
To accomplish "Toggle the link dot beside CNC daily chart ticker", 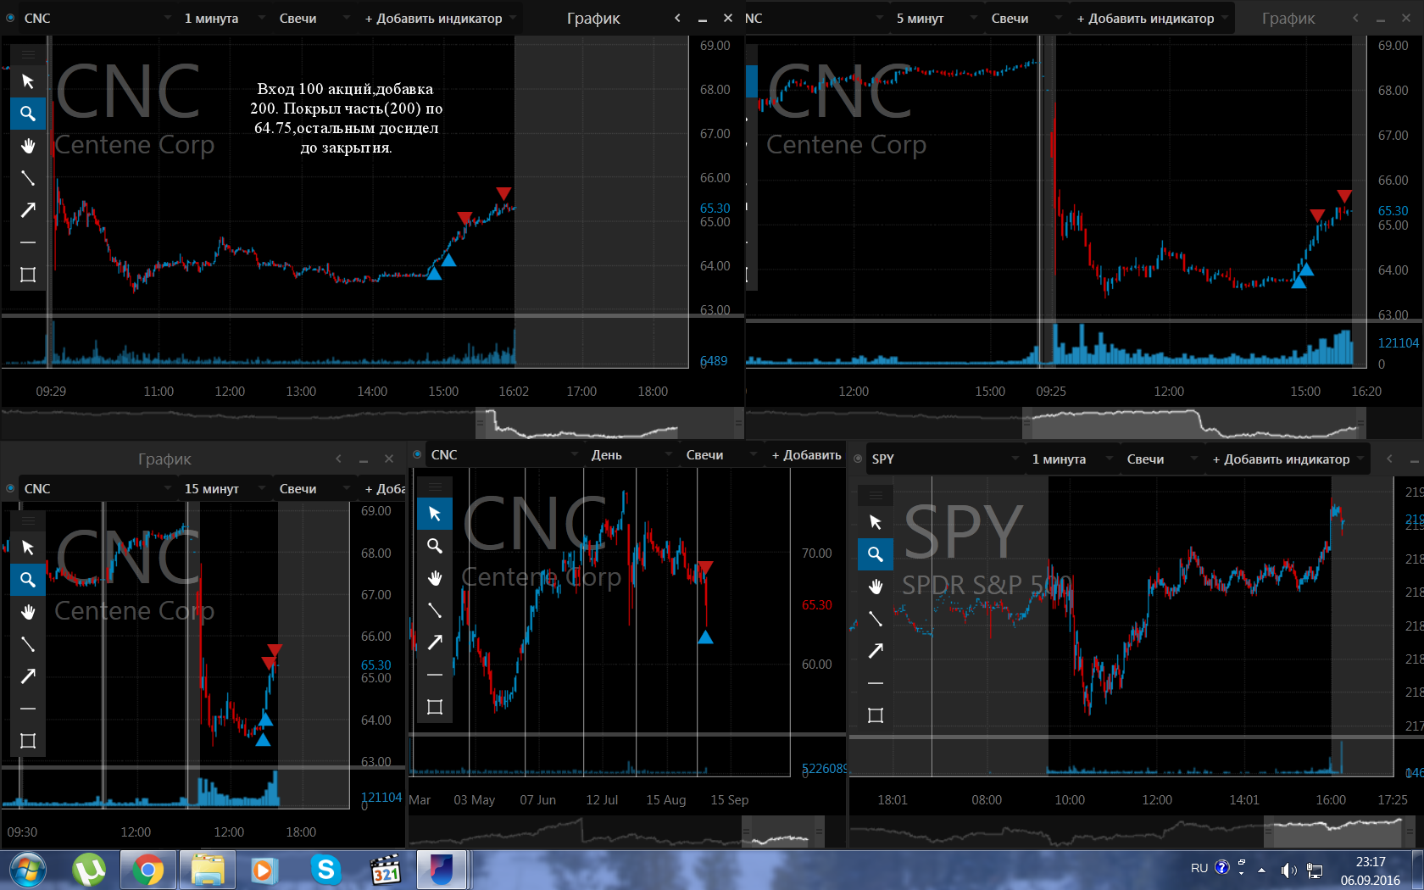I will [417, 454].
